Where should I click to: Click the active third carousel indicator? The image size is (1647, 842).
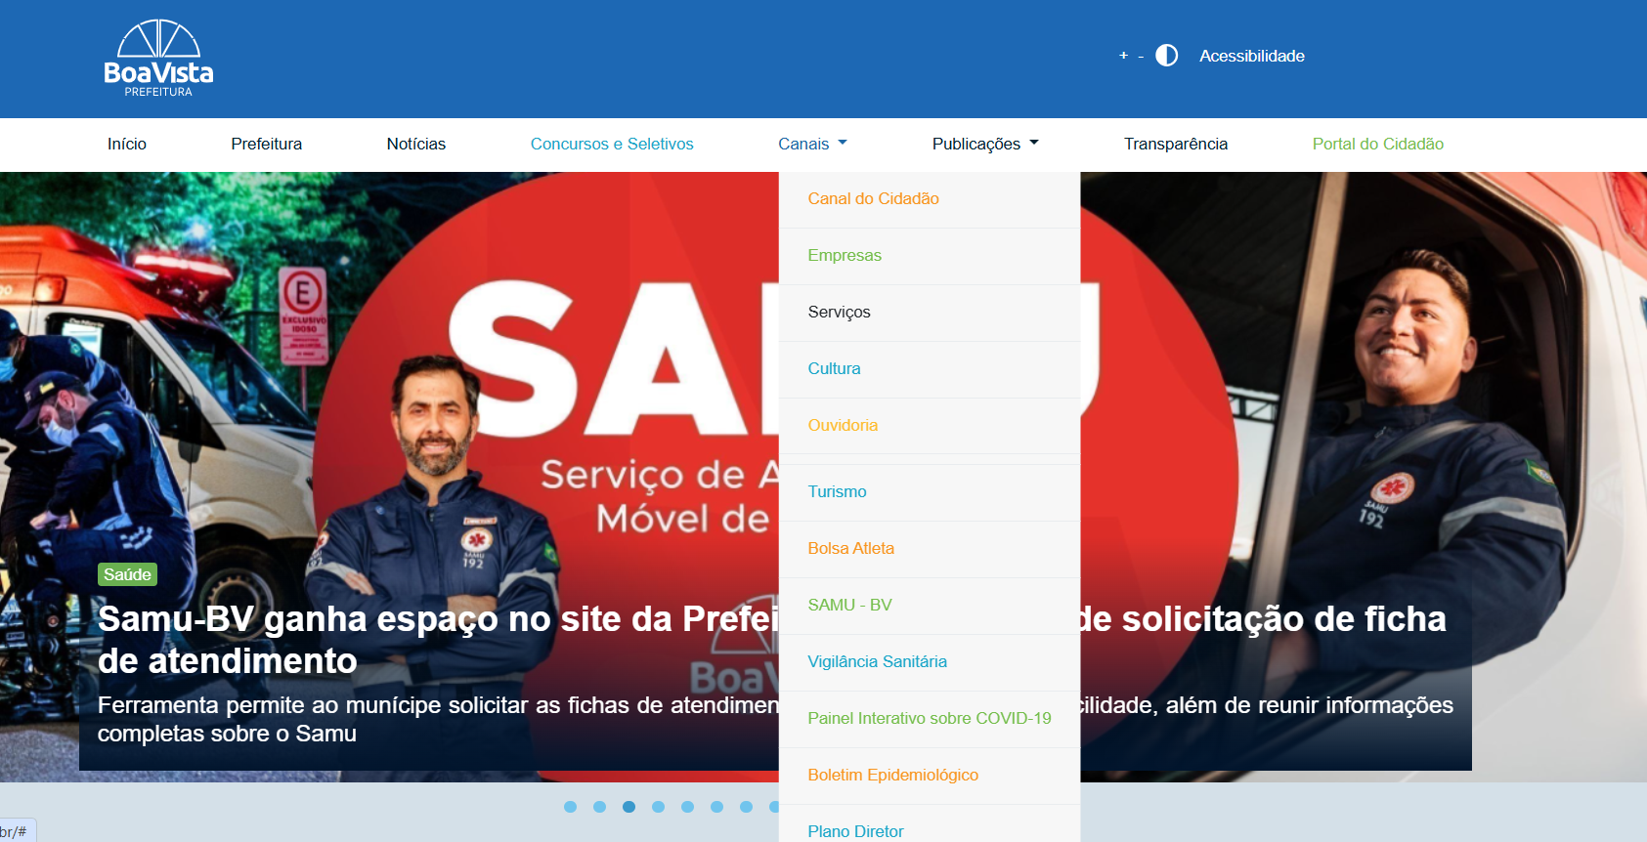(629, 807)
